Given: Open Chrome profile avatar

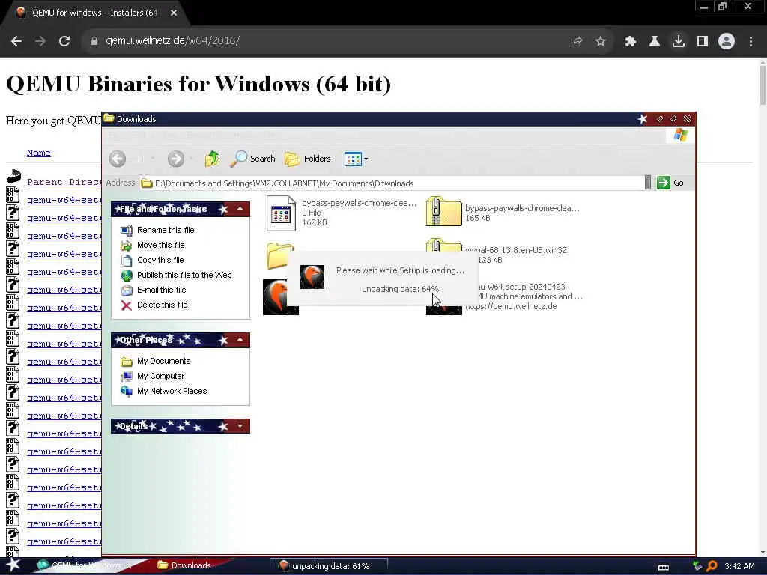Looking at the screenshot, I should pyautogui.click(x=727, y=42).
